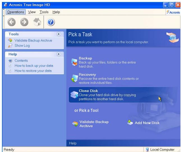Open Validate Backup Archive from sidebar
The height and width of the screenshot is (152, 181).
(x=33, y=40)
